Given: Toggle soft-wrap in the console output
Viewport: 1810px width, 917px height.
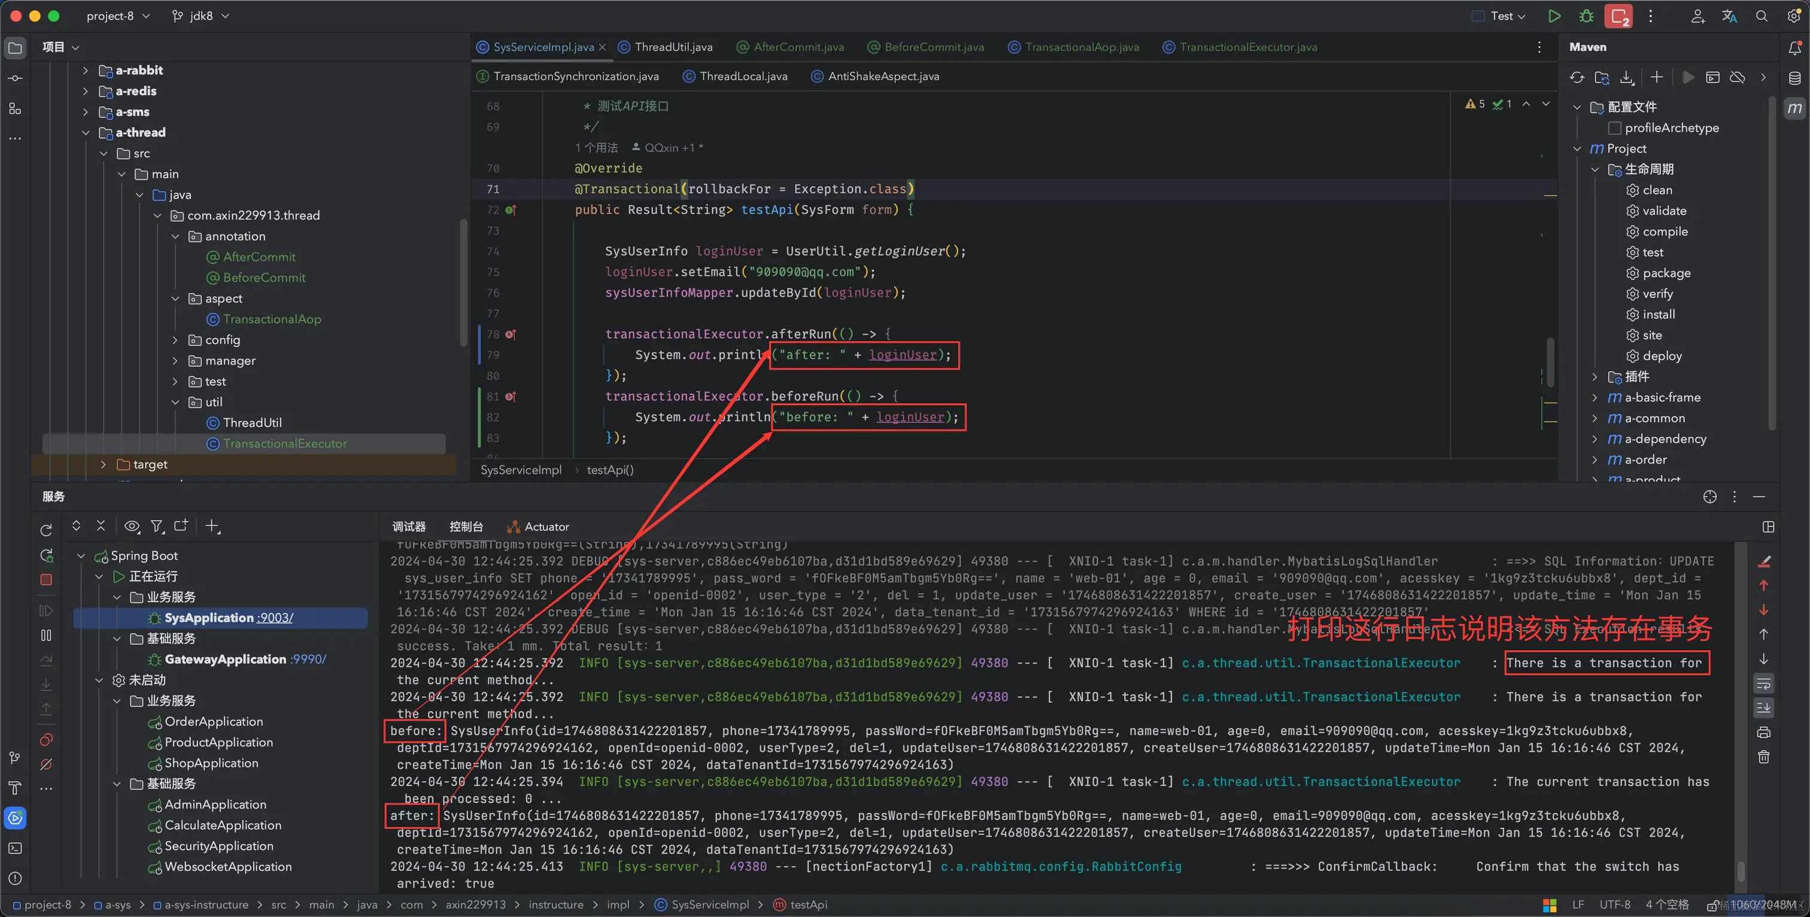Looking at the screenshot, I should tap(1764, 683).
